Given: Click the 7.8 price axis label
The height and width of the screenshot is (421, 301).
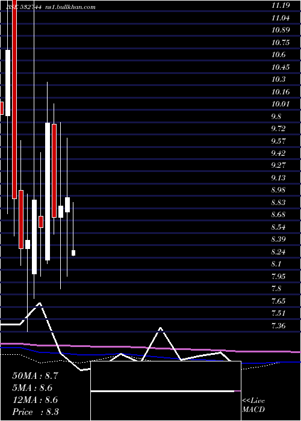Looking at the screenshot, I should point(276,289).
